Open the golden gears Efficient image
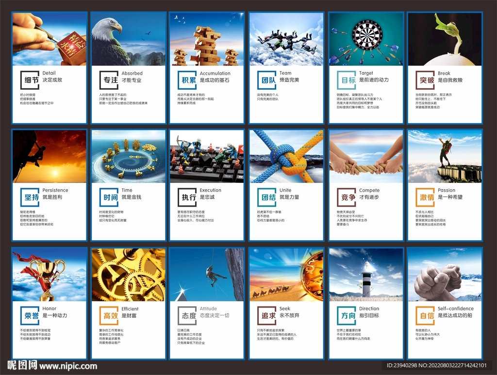 pos(128,275)
